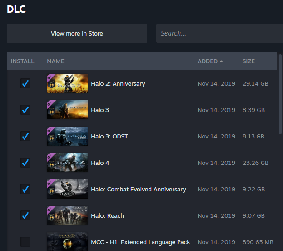Open the Halo: Reach thumbnail

click(x=67, y=215)
